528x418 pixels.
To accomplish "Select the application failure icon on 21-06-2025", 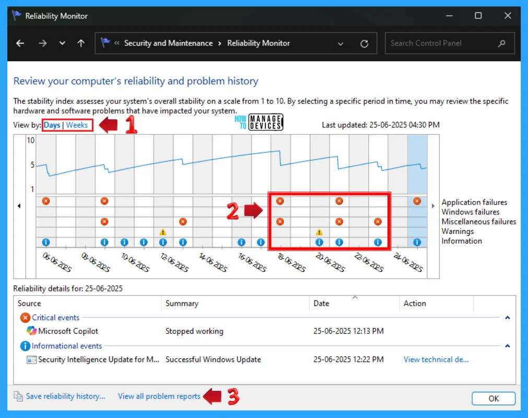I will (x=339, y=201).
